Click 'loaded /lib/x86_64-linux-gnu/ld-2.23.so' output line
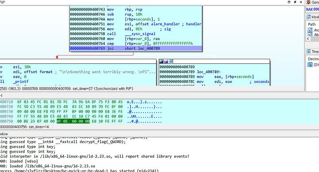 click(47, 166)
